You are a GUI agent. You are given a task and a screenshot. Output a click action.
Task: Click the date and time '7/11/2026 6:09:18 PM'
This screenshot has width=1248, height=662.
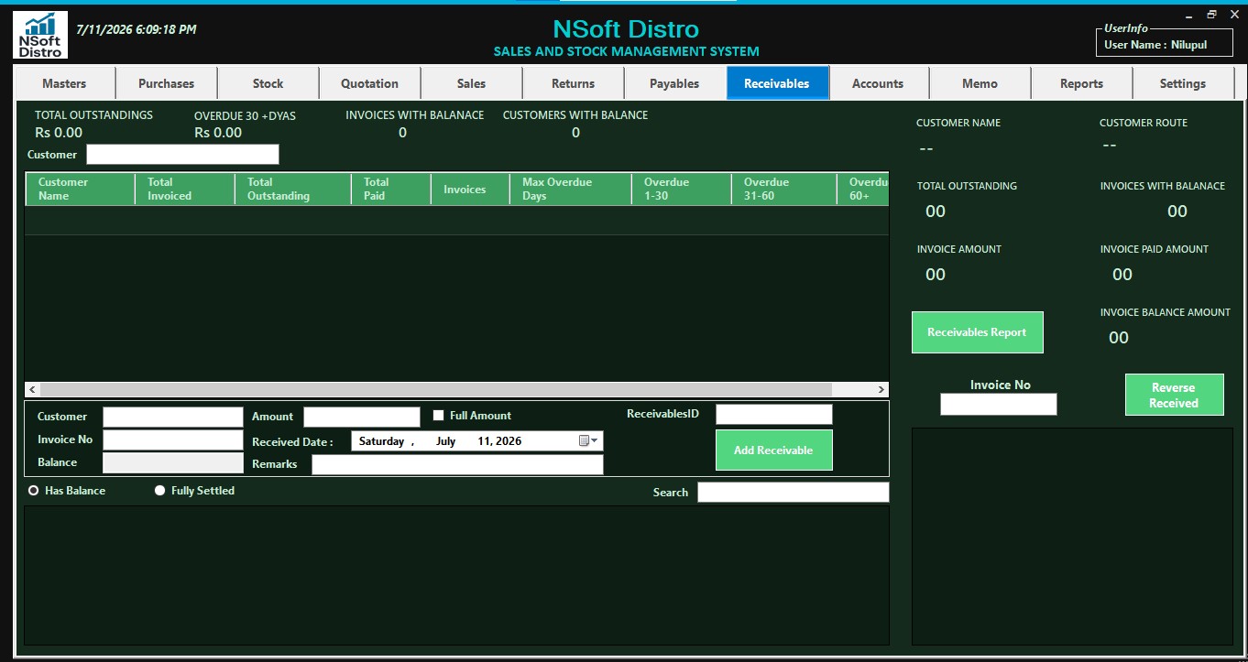tap(136, 29)
